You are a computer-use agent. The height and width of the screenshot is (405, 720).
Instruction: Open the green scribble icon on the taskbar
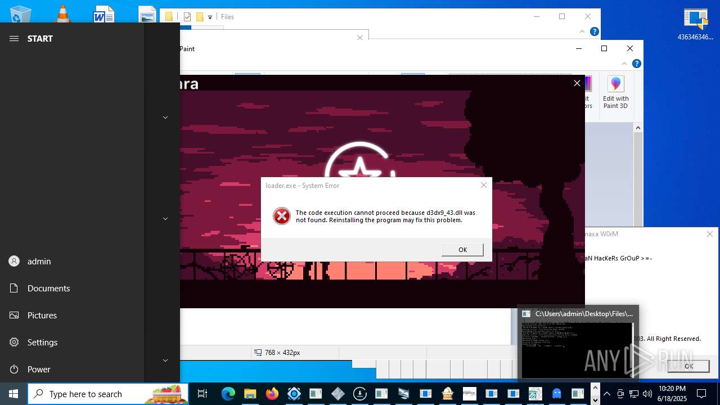pos(535,394)
